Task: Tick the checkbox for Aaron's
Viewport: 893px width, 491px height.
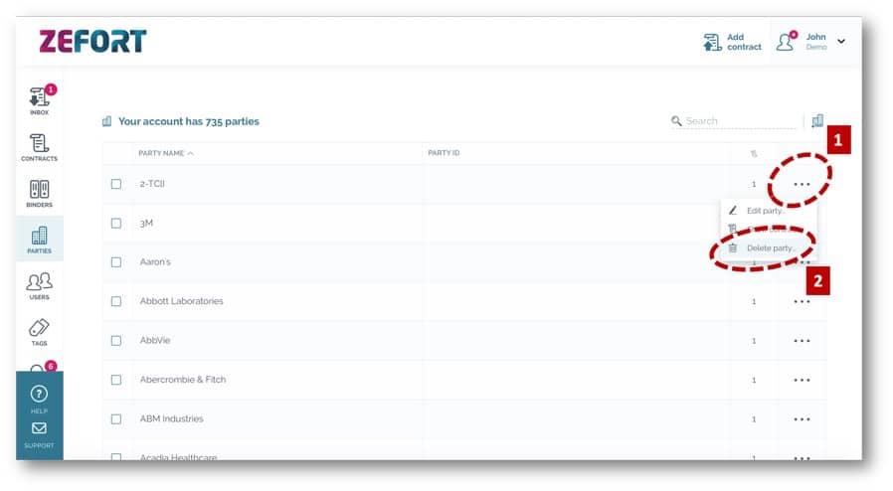Action: pos(116,262)
